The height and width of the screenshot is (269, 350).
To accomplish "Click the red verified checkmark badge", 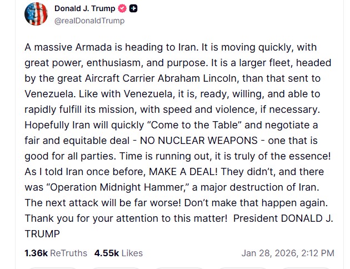I will 123,8.
